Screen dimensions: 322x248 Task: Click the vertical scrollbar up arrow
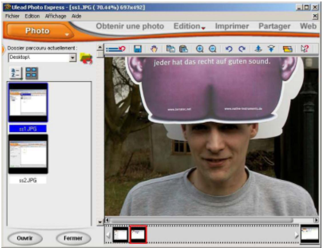tap(100, 47)
